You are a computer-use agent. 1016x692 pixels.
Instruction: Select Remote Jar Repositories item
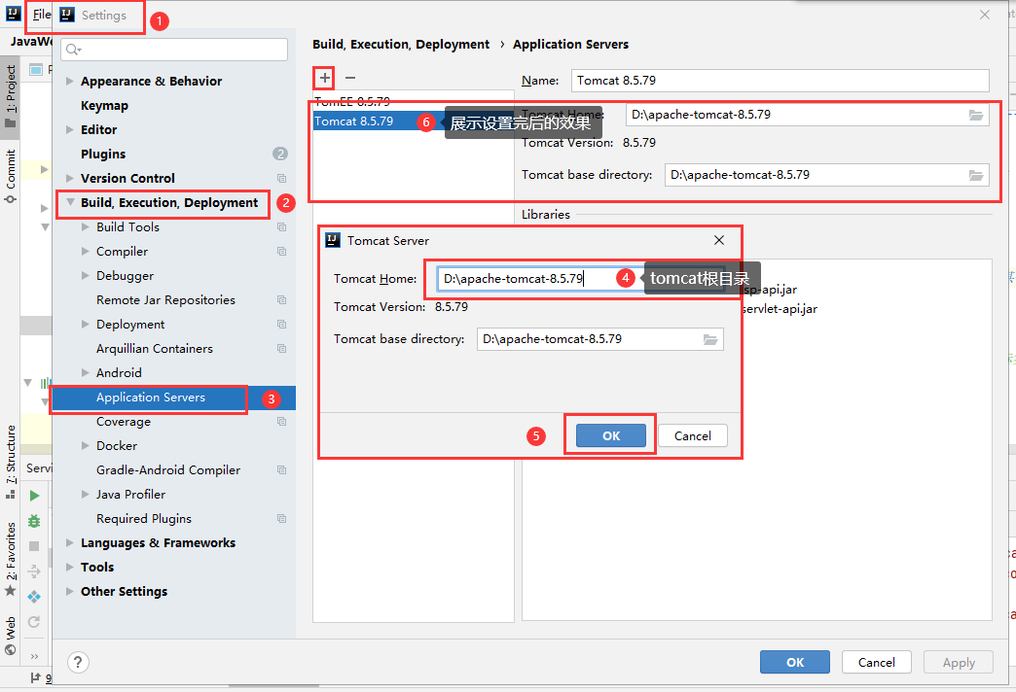click(165, 299)
